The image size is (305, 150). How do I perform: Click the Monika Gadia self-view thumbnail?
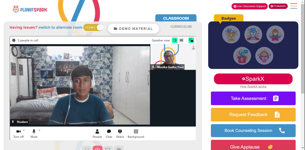point(173,57)
